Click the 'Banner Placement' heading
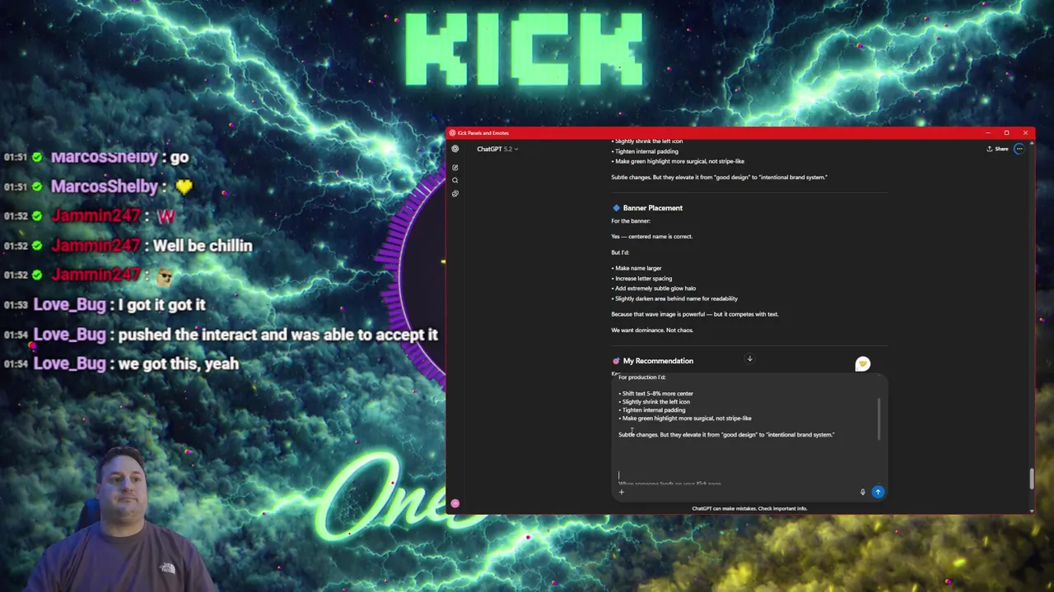 [x=652, y=208]
